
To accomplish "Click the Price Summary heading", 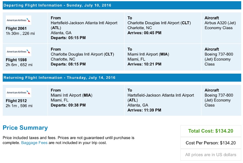I will pyautogui.click(x=25, y=128).
